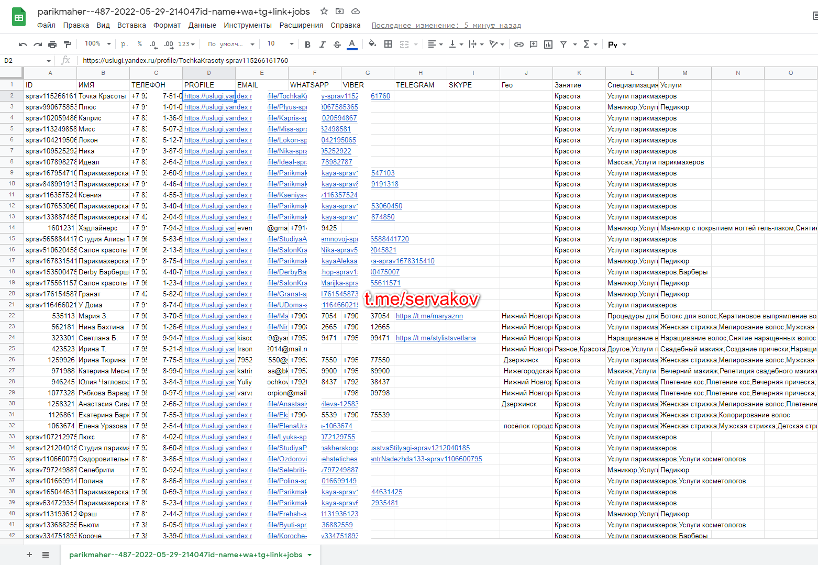
Task: Select column H header
Action: pos(421,73)
